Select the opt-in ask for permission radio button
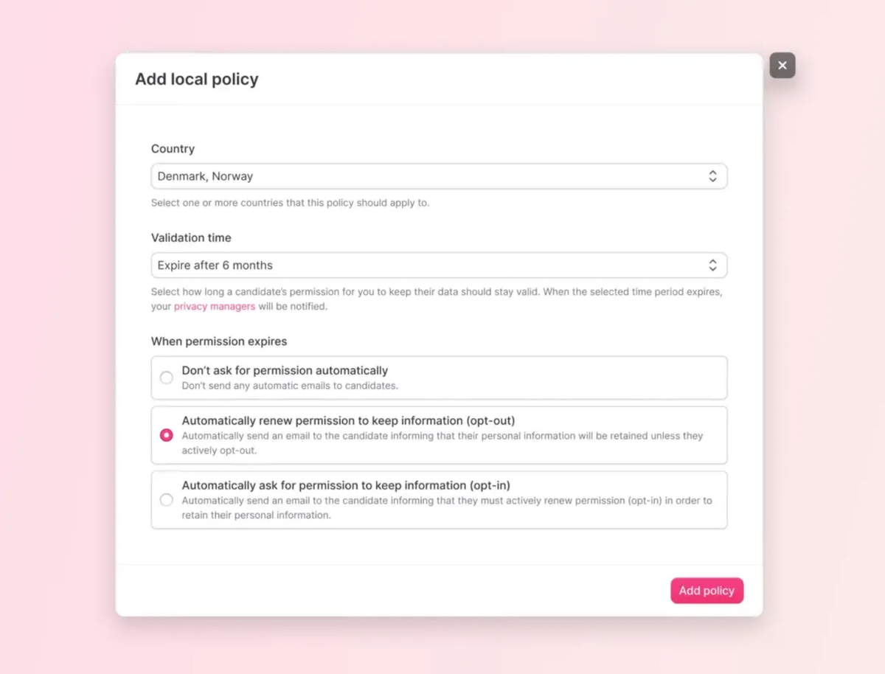Image resolution: width=885 pixels, height=674 pixels. point(167,500)
